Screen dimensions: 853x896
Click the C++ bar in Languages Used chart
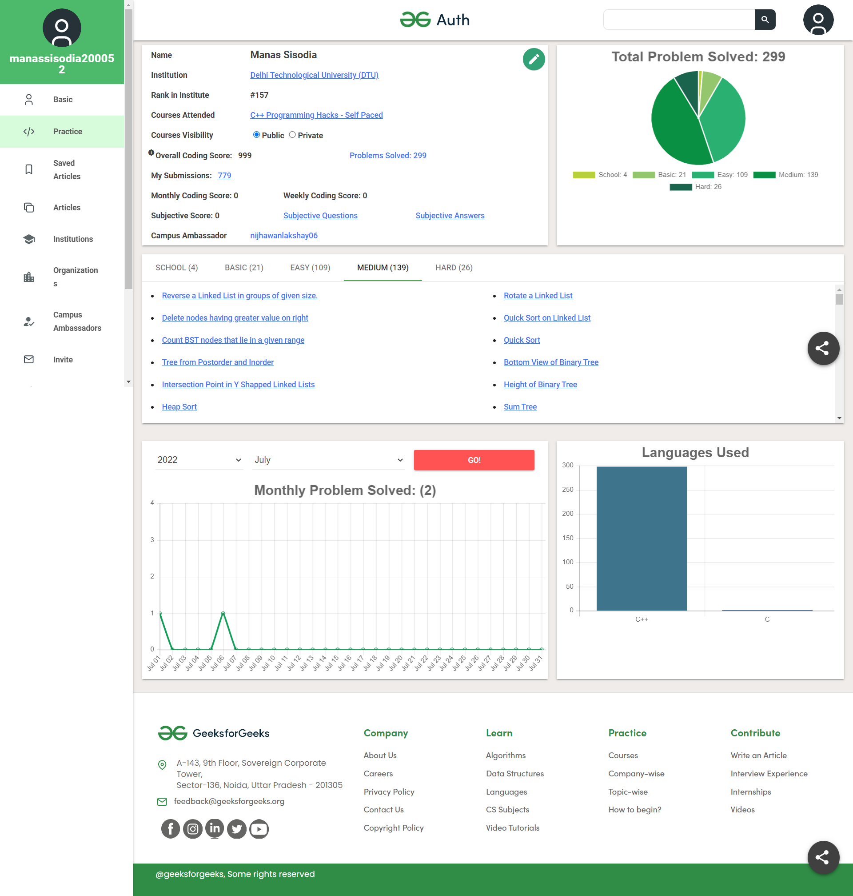coord(641,538)
